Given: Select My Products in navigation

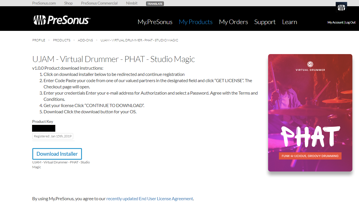Looking at the screenshot, I should pyautogui.click(x=196, y=22).
